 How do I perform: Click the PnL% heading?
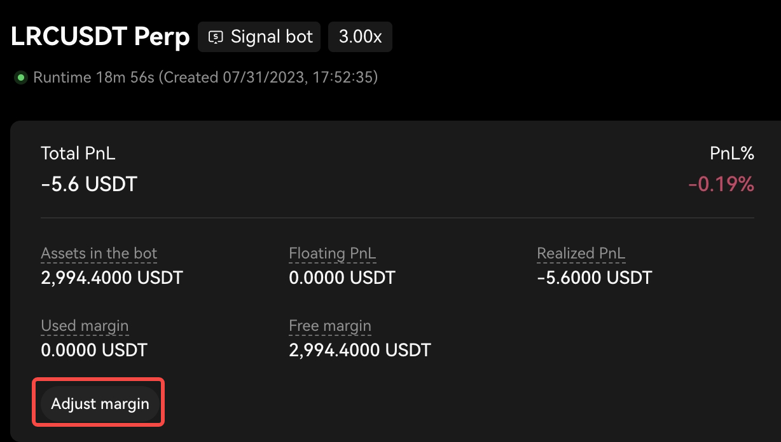[731, 153]
